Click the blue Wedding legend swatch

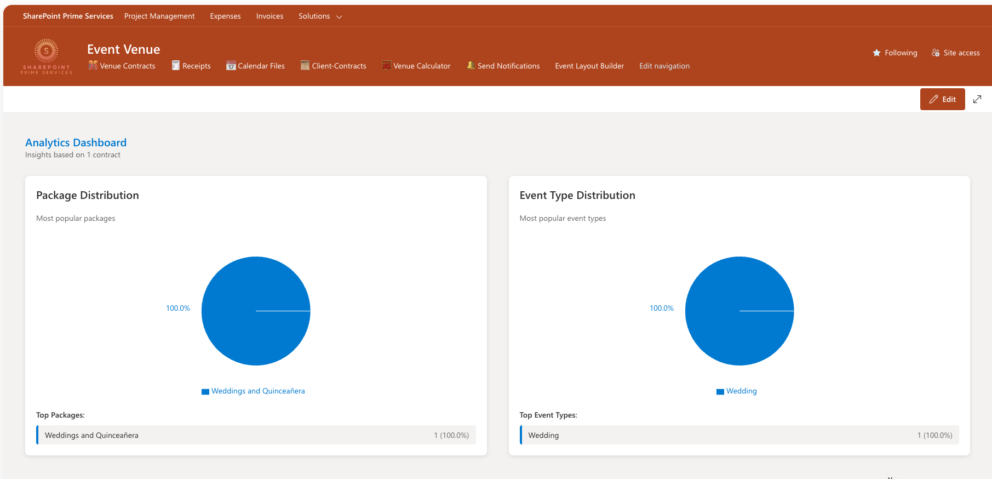720,391
